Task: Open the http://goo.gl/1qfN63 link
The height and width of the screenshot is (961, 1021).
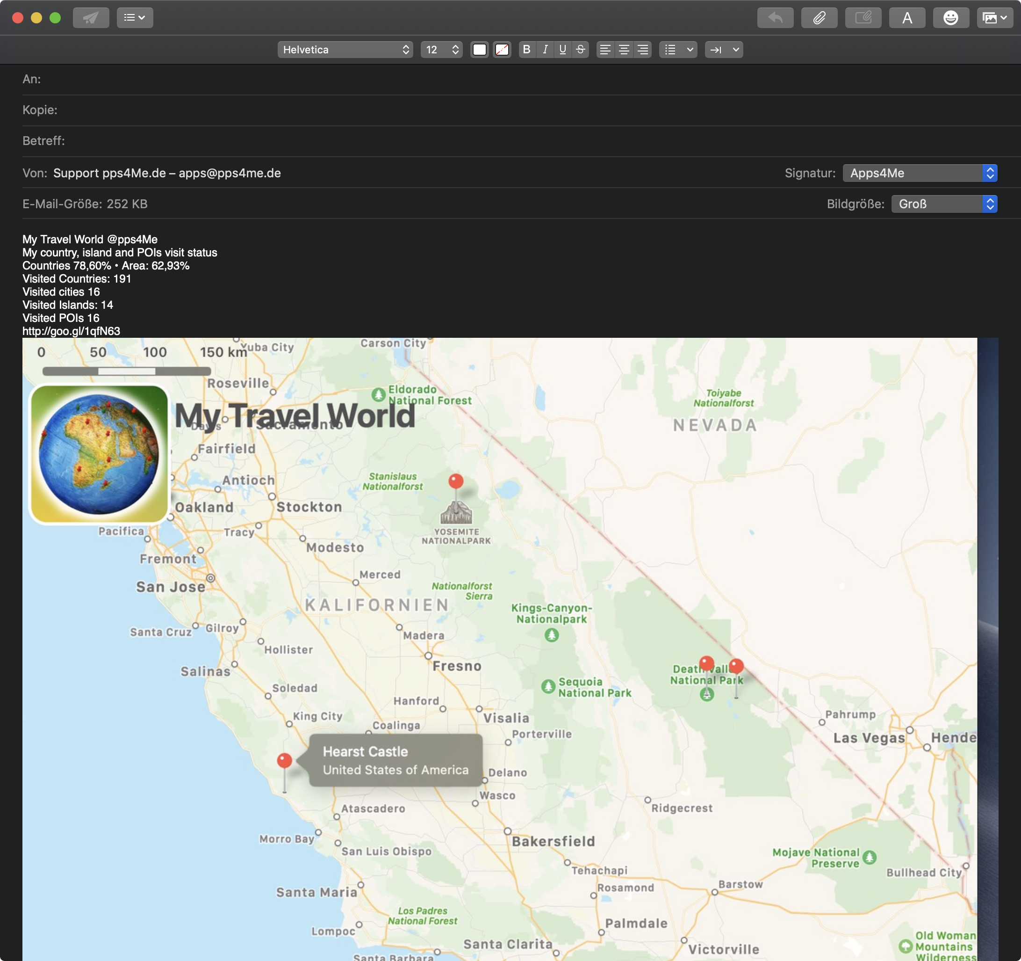Action: click(x=72, y=331)
